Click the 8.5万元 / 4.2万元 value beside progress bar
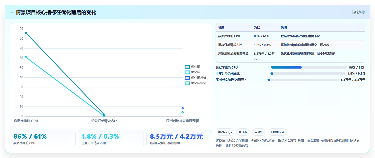Viewport: 375px width, 158px height. (353, 80)
